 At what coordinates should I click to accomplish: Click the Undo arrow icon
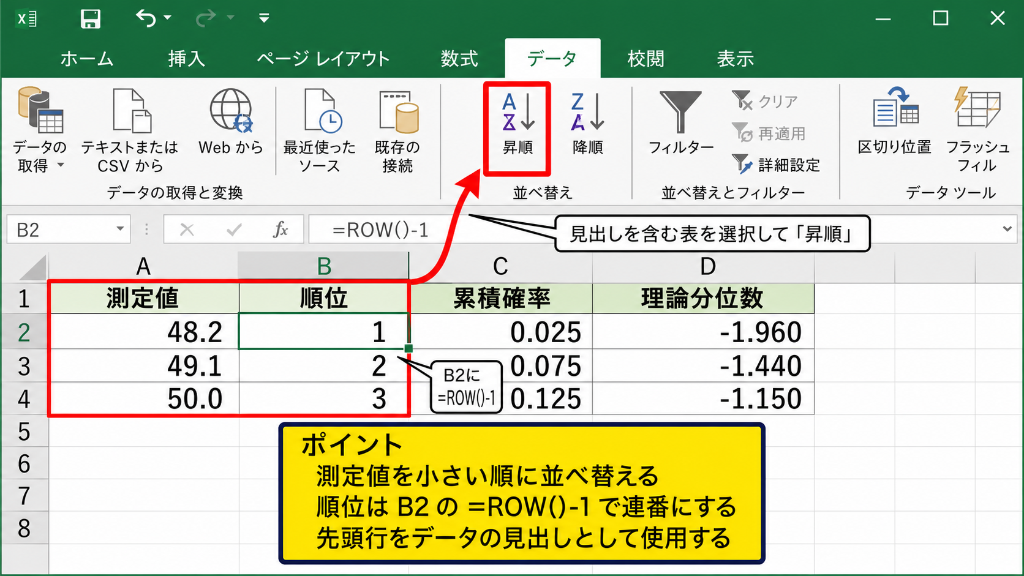pos(146,18)
